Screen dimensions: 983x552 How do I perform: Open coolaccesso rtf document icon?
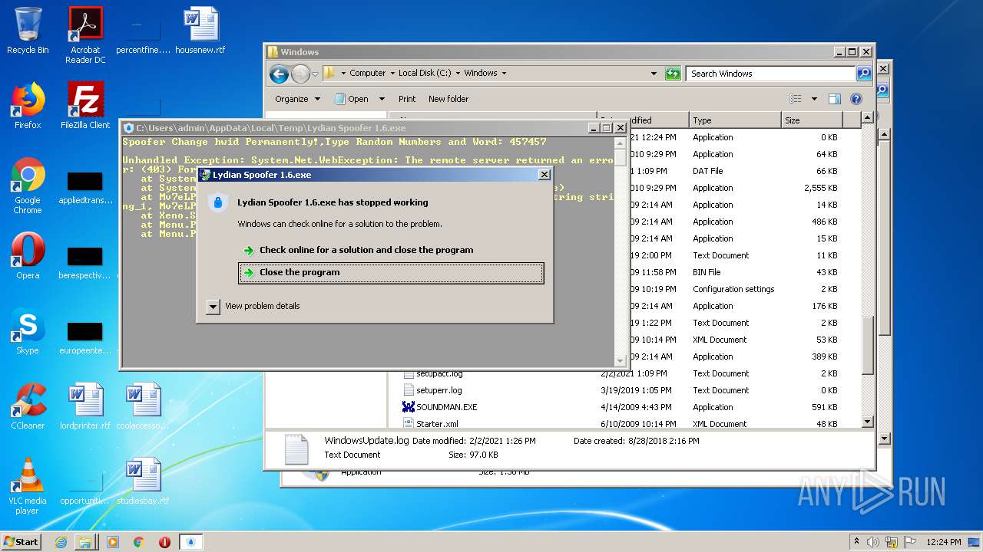point(143,406)
